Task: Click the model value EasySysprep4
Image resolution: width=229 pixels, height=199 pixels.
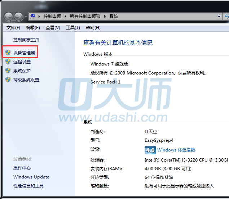Action: tap(159, 140)
